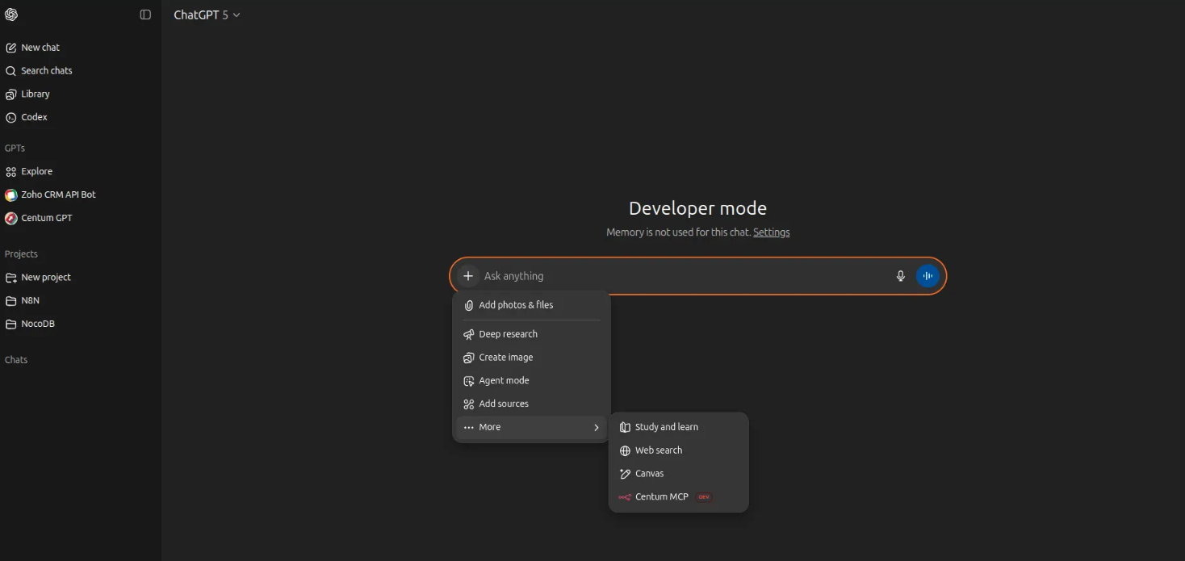Click the New project folder-plus icon
The width and height of the screenshot is (1185, 561).
[11, 278]
